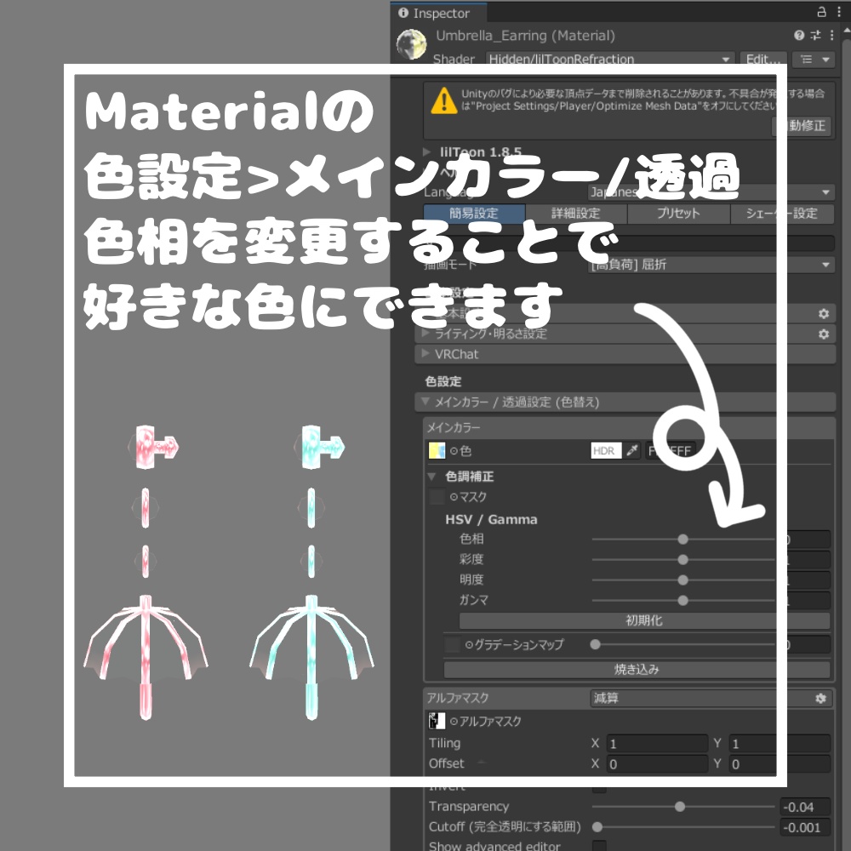The height and width of the screenshot is (851, 851).
Task: Open settings gear on ライティング・明るさ設定 section
Action: click(823, 334)
